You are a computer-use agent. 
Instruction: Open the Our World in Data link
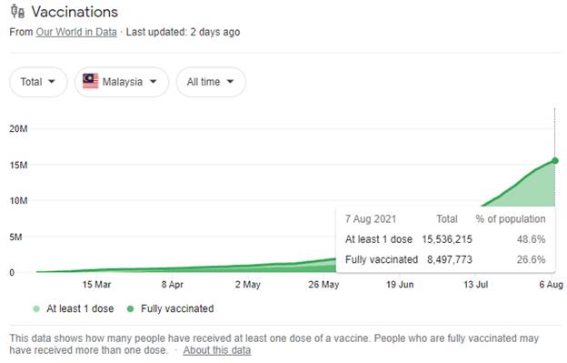pos(76,32)
